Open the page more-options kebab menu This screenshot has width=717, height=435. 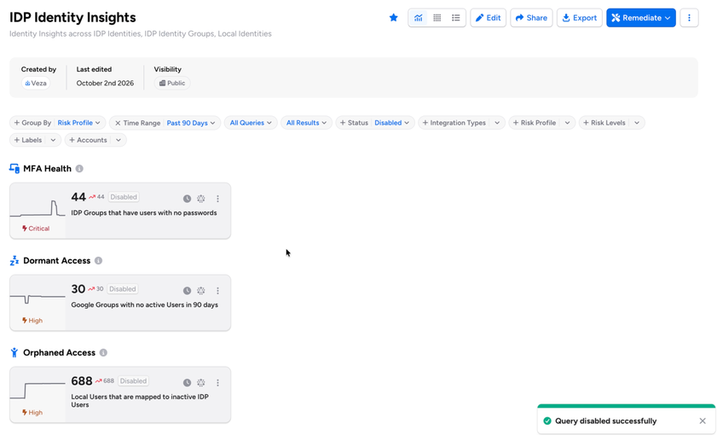tap(689, 18)
